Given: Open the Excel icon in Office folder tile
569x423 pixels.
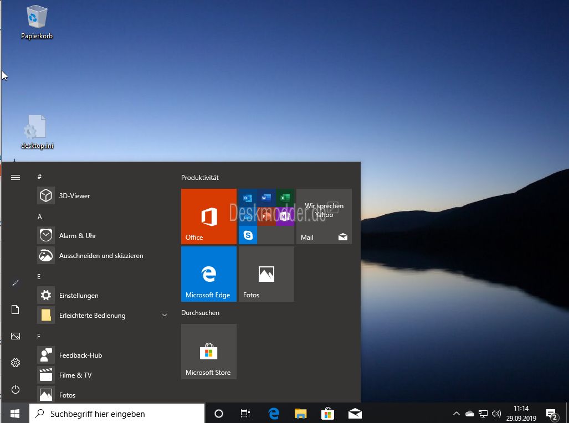Looking at the screenshot, I should [285, 198].
